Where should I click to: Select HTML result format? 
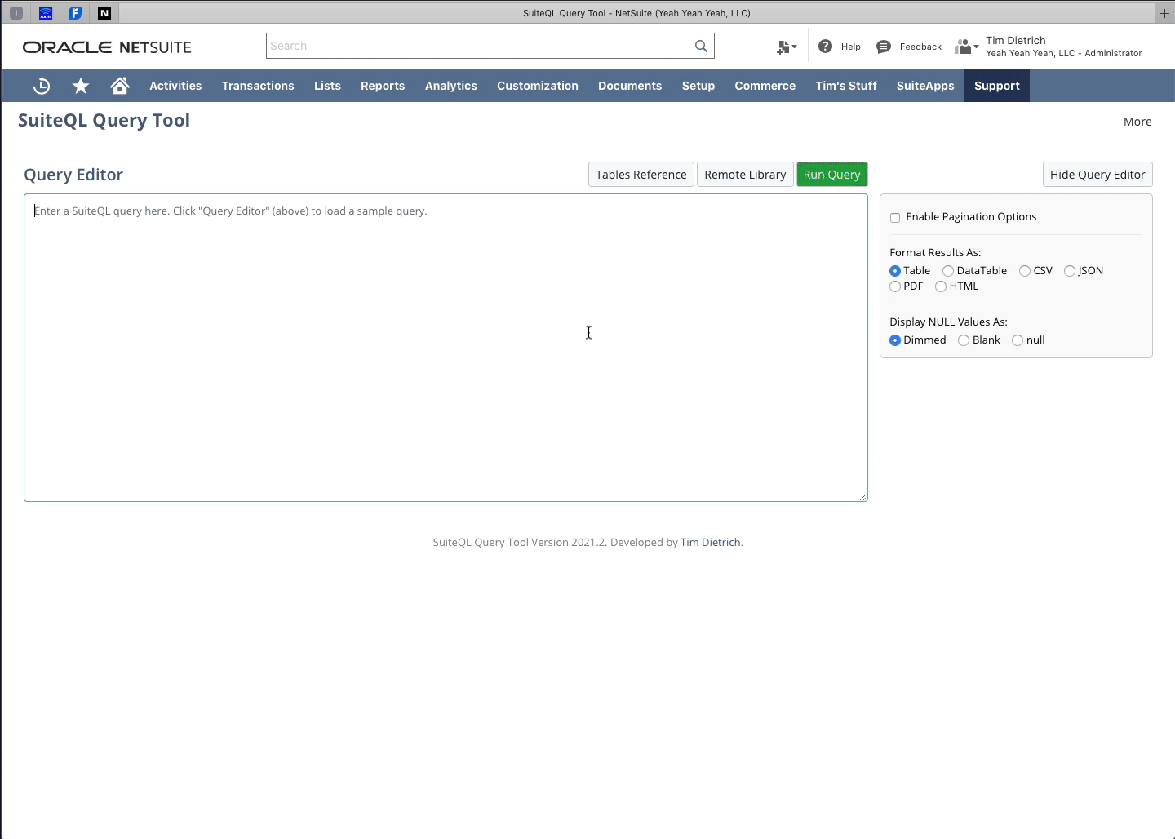941,286
